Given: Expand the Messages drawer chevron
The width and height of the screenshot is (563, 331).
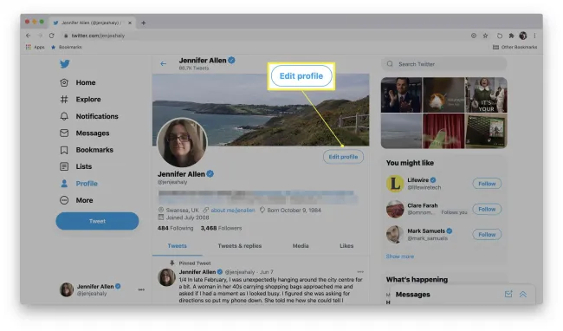Looking at the screenshot, I should [523, 295].
